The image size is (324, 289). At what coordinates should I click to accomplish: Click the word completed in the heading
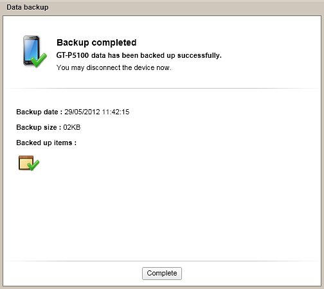click(x=114, y=42)
